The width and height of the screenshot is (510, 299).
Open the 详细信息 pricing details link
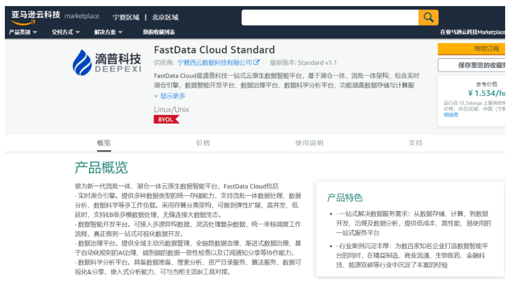click(451, 115)
